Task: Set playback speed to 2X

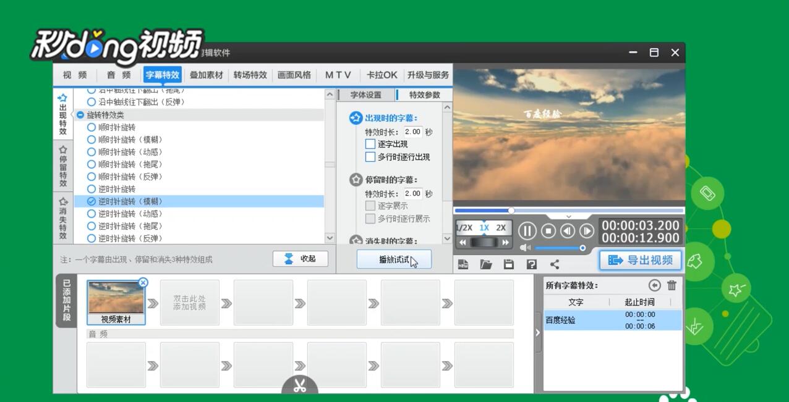Action: 501,227
